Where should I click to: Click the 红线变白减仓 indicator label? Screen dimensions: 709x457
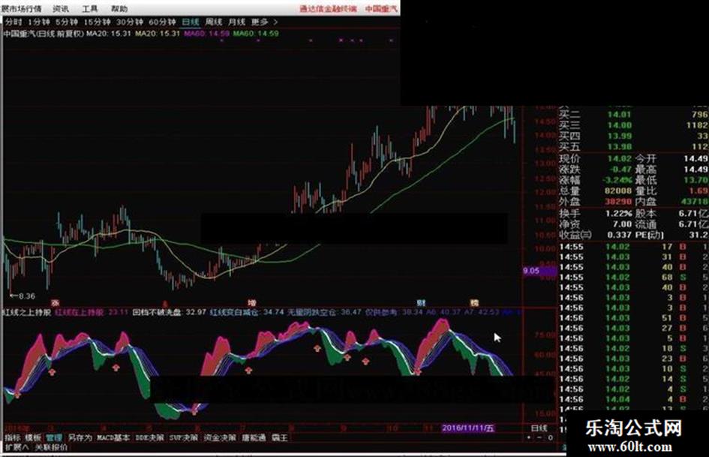247,312
